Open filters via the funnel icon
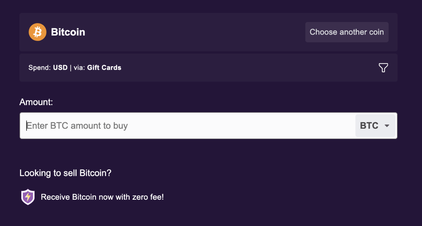Viewport: 422px width, 226px height. pyautogui.click(x=383, y=68)
